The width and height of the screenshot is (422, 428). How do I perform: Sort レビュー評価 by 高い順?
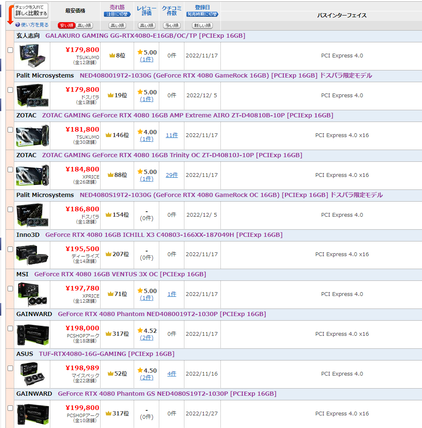click(x=147, y=26)
